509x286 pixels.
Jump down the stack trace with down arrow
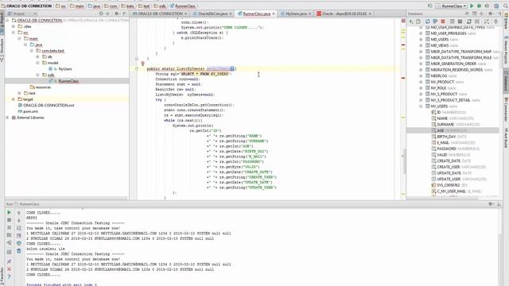tap(19, 221)
